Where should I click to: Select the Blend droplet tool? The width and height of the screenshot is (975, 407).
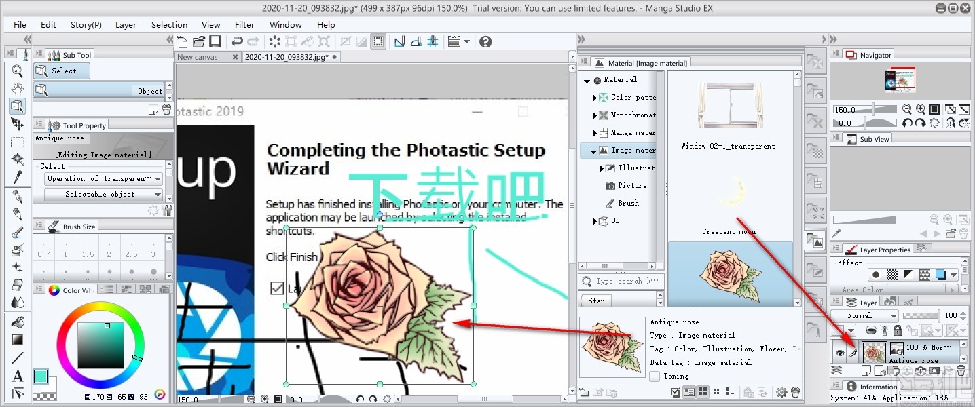pyautogui.click(x=18, y=303)
